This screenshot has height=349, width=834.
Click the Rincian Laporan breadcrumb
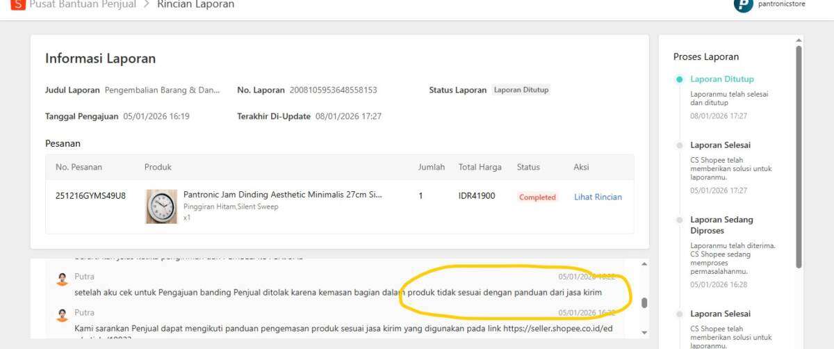point(196,4)
